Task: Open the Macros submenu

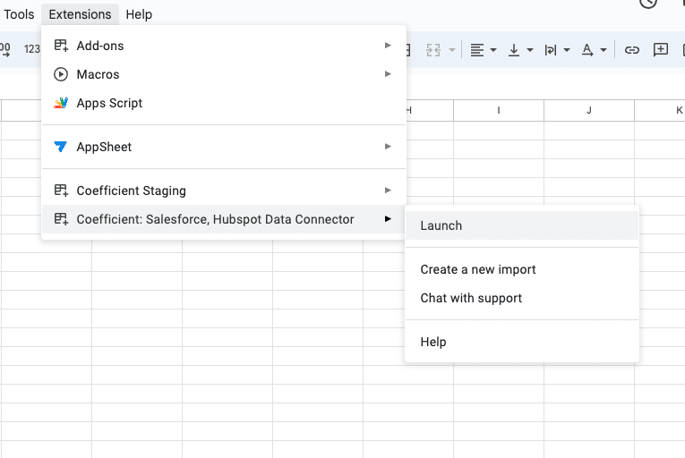Action: click(x=224, y=74)
